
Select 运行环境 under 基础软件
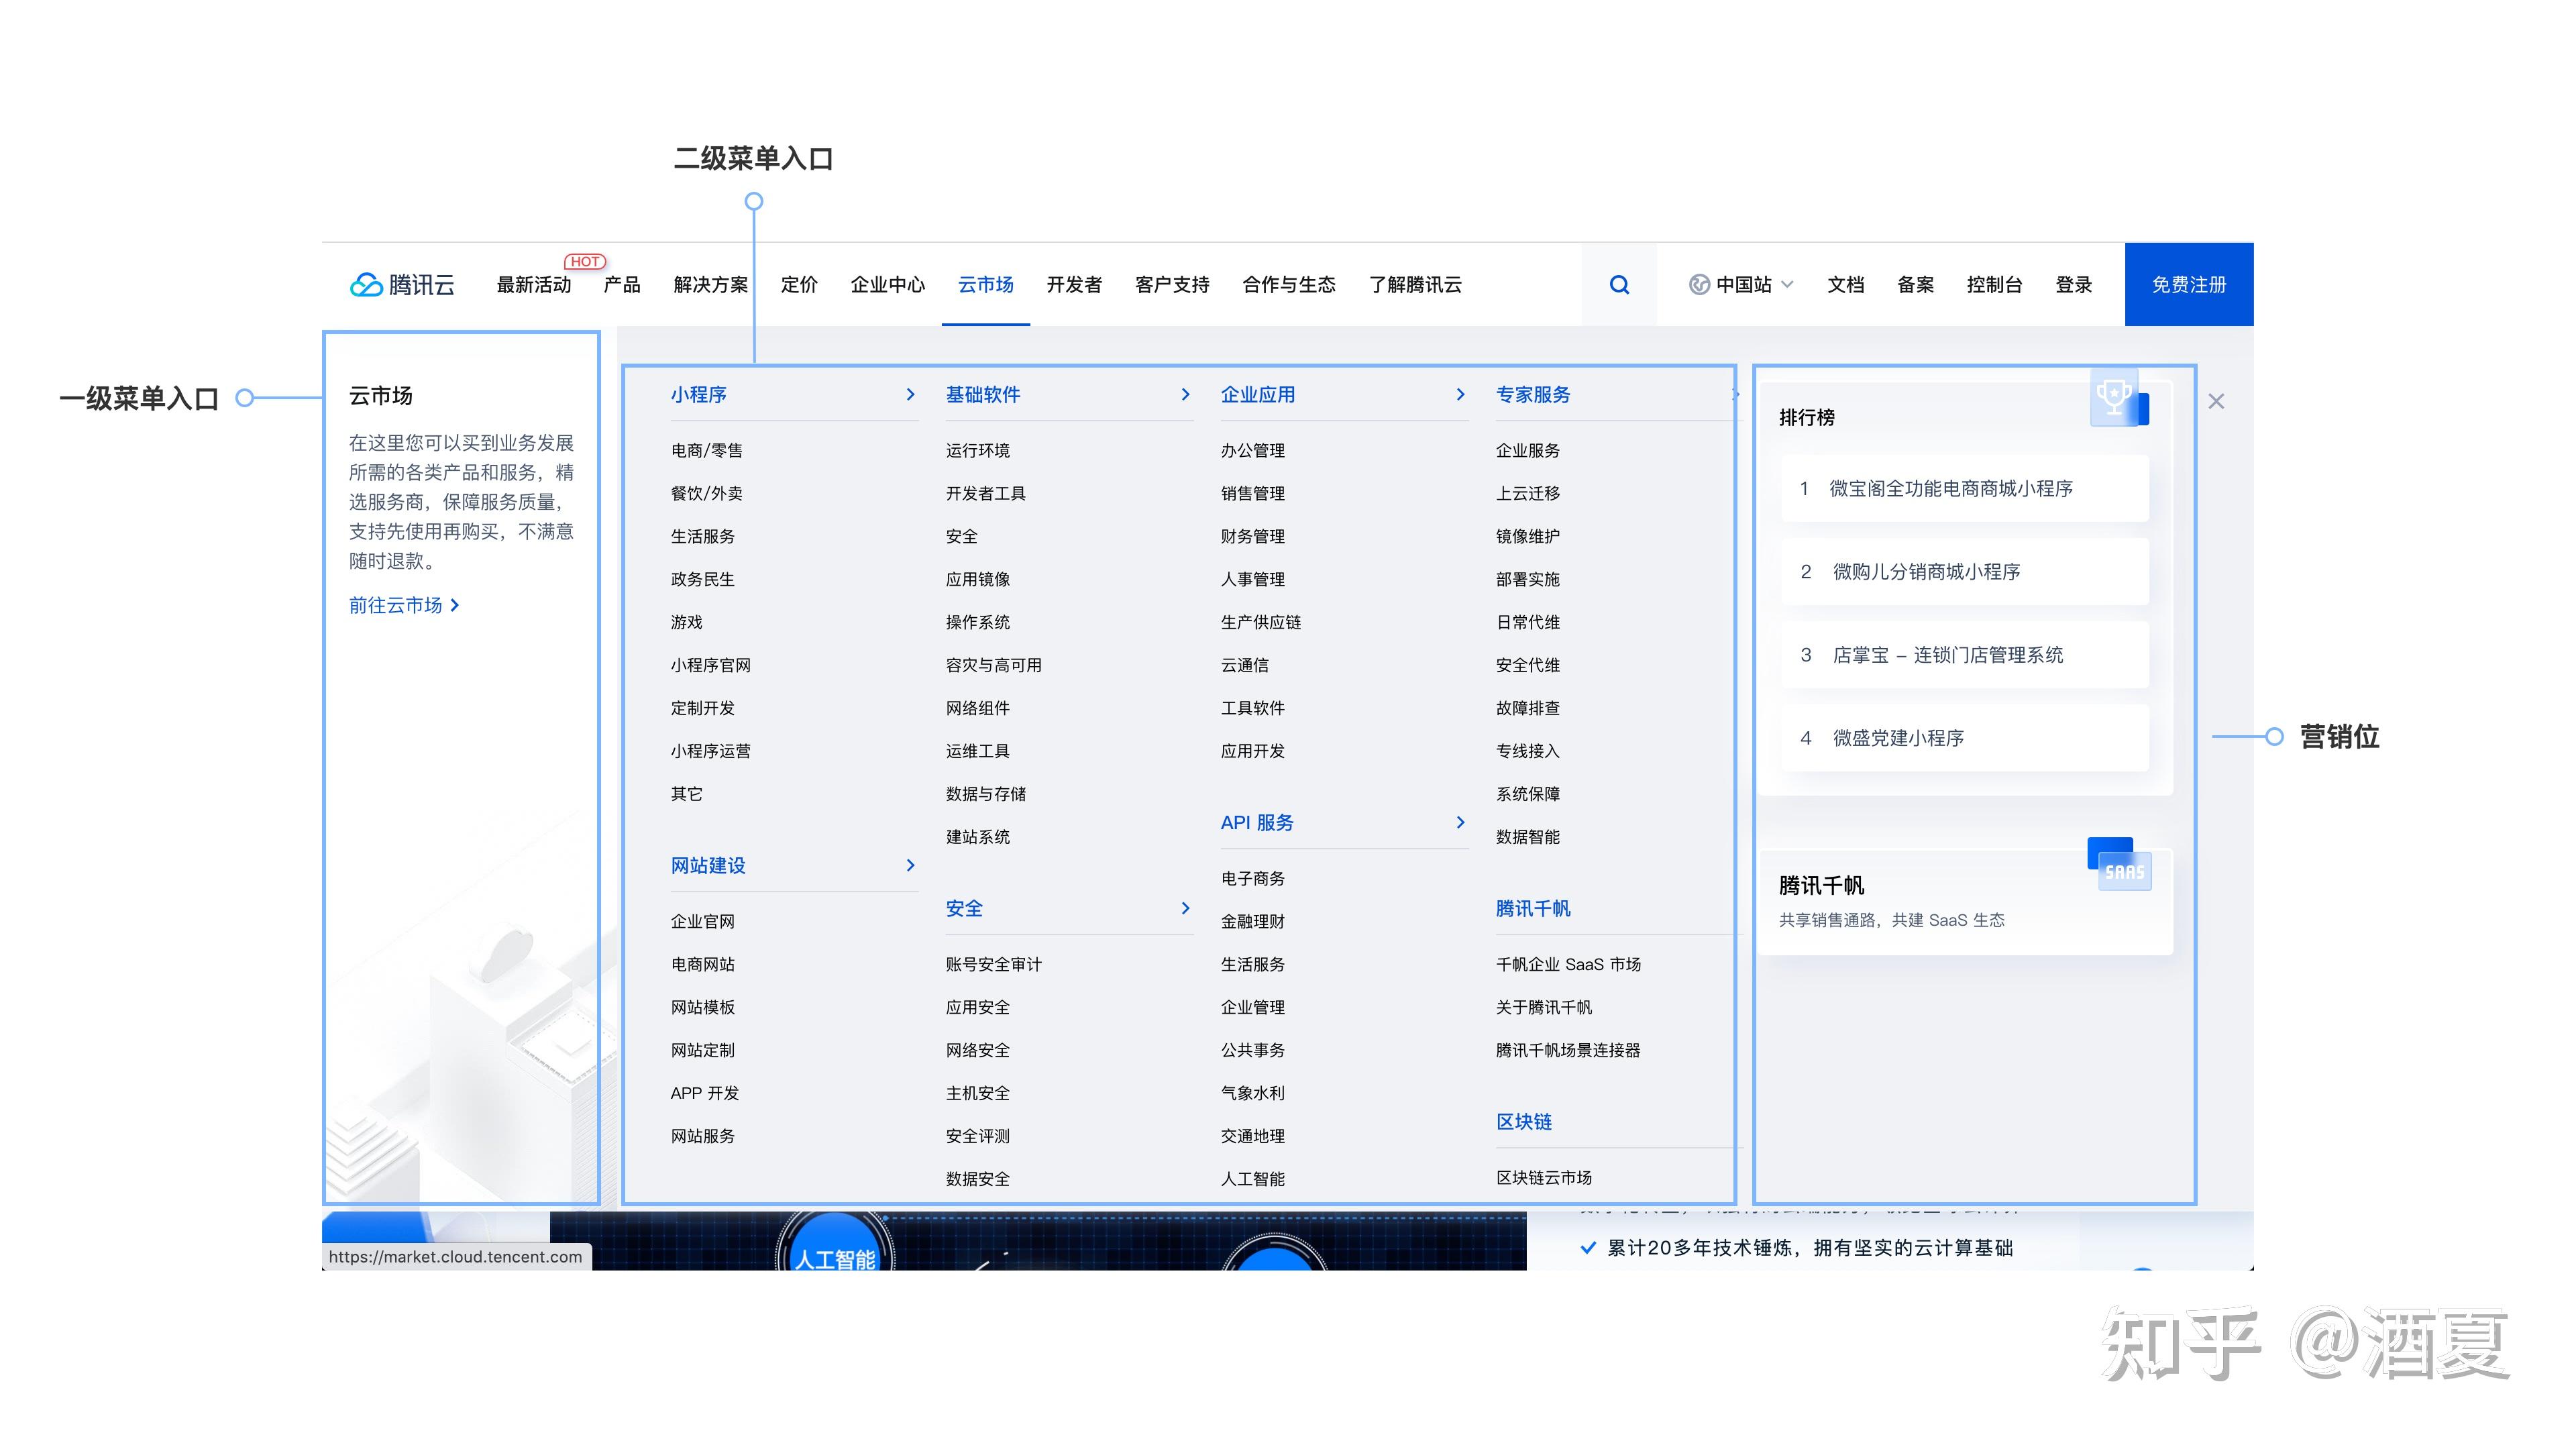click(x=978, y=450)
